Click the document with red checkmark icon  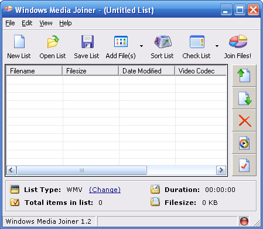click(x=244, y=165)
